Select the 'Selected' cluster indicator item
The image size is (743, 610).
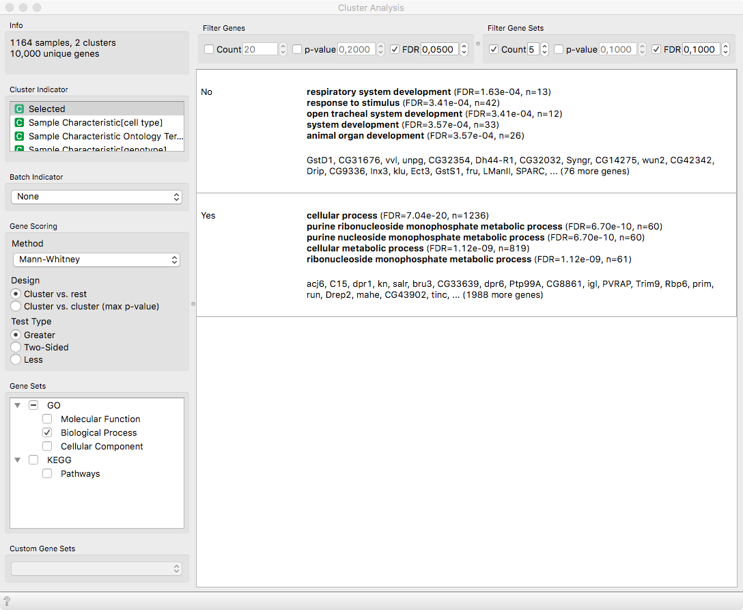coord(97,109)
